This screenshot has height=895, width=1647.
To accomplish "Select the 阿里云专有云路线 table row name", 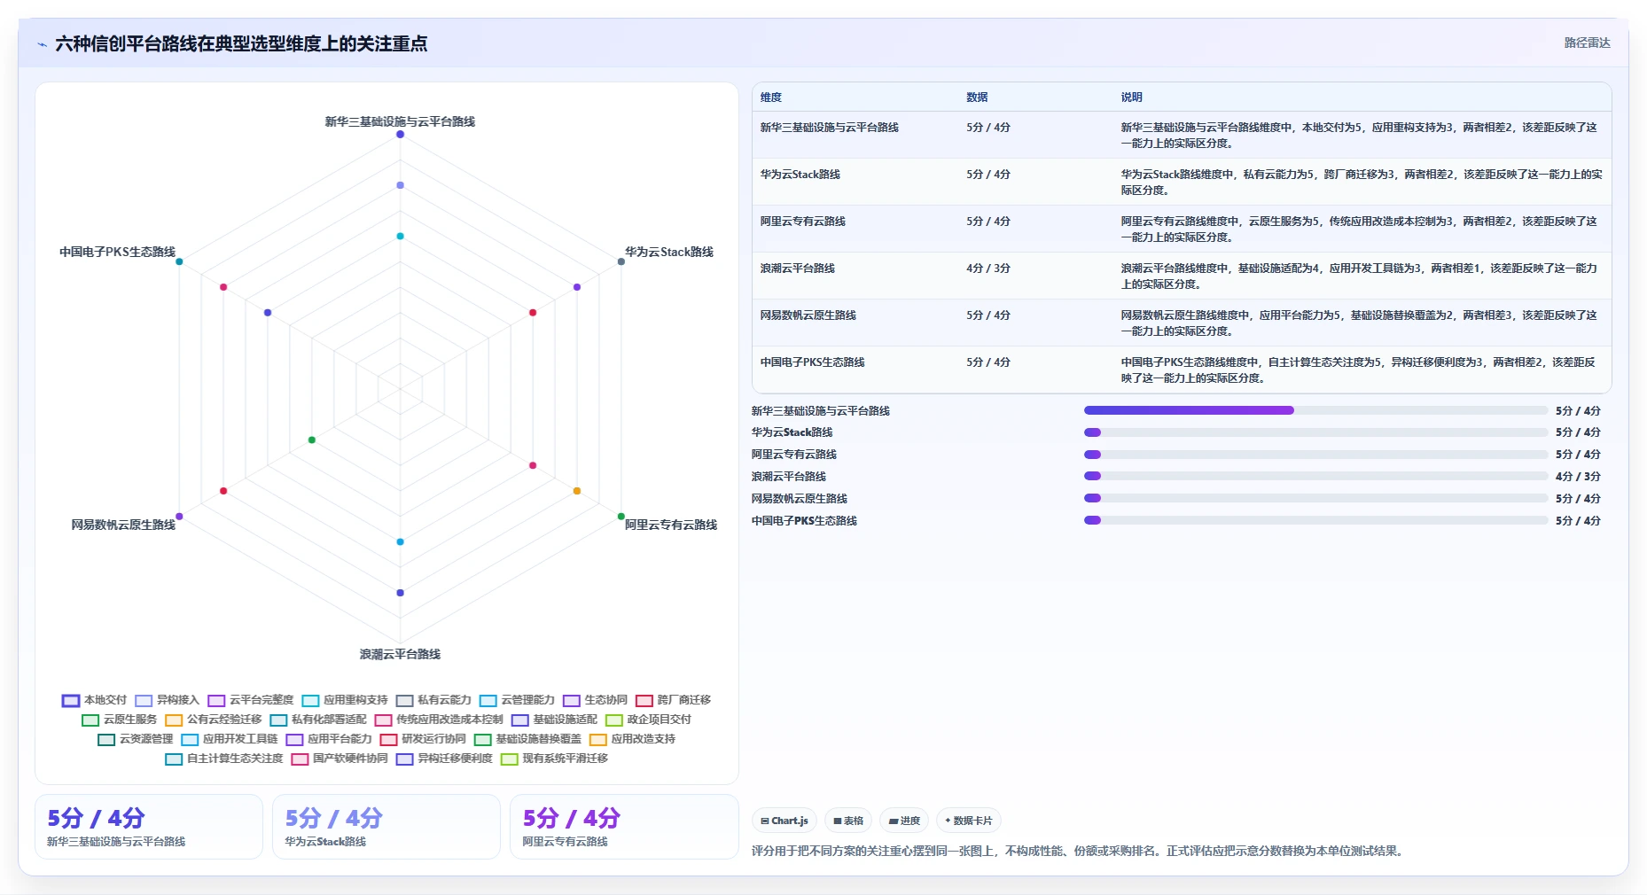I will pos(802,222).
